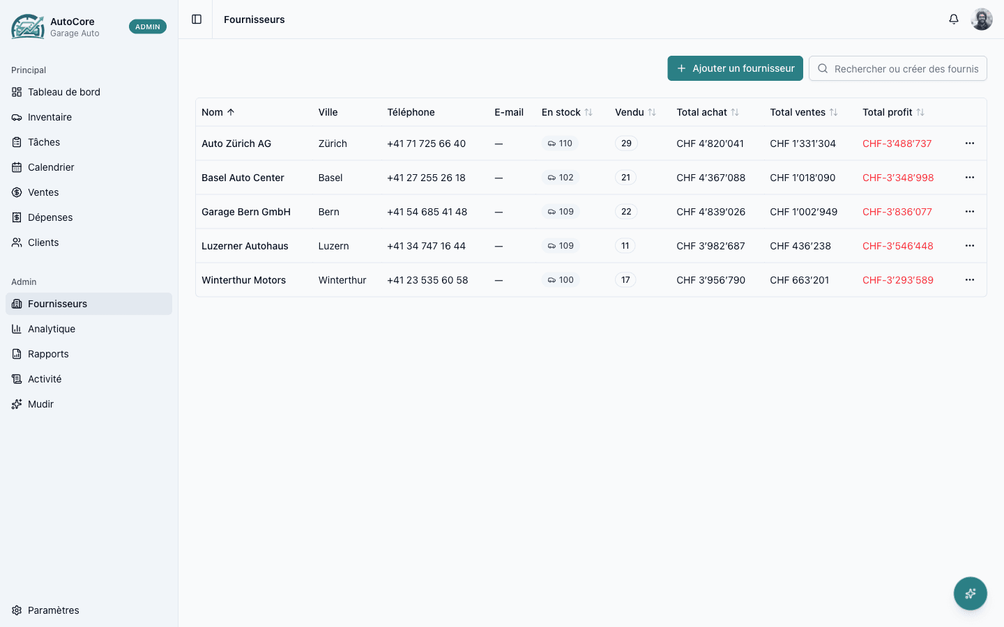Click the user profile avatar

(x=982, y=20)
